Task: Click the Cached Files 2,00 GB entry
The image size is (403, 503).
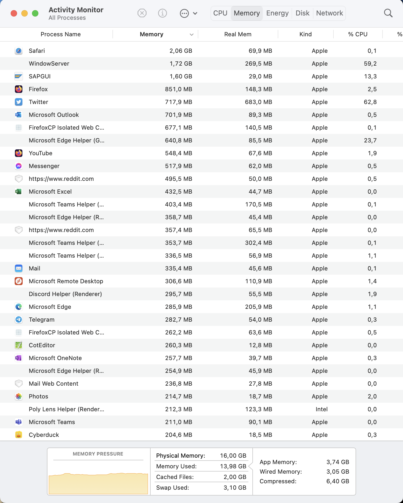Action: (x=201, y=477)
